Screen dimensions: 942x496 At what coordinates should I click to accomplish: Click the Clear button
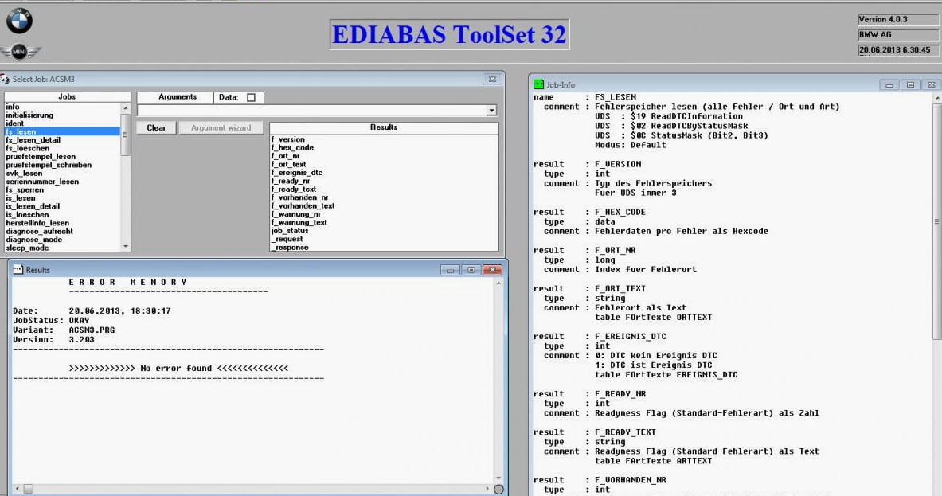coord(156,128)
